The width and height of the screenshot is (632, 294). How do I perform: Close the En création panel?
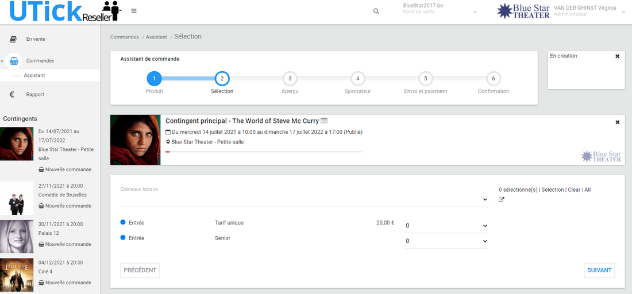618,56
